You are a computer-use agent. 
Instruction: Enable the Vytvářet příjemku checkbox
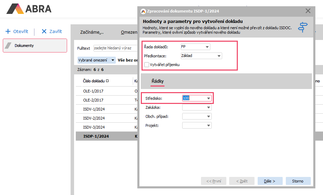(147, 64)
